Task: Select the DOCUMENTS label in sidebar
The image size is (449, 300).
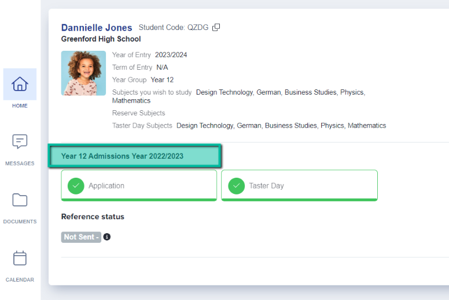Action: pos(20,222)
